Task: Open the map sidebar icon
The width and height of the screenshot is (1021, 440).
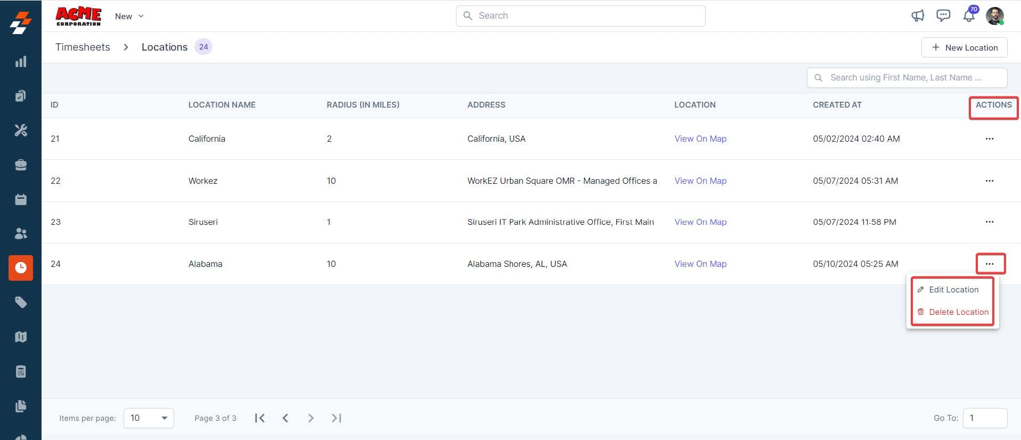Action: (21, 337)
